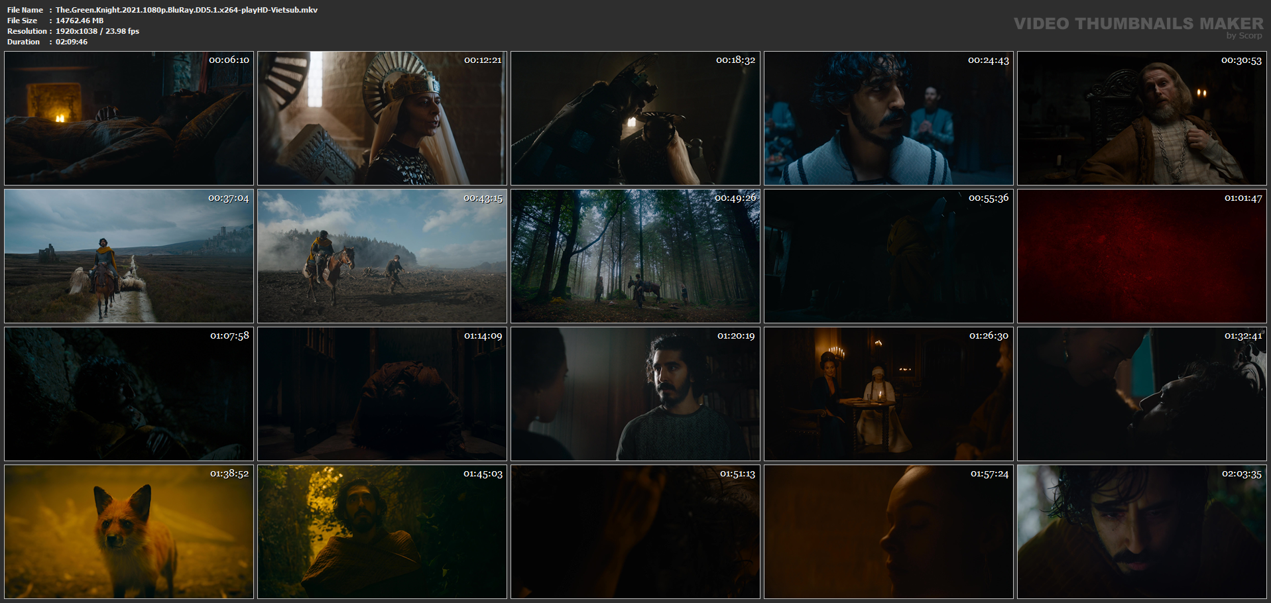Pick the dark frame at 00:55:36
Viewport: 1271px width, 603px height.
tap(889, 256)
